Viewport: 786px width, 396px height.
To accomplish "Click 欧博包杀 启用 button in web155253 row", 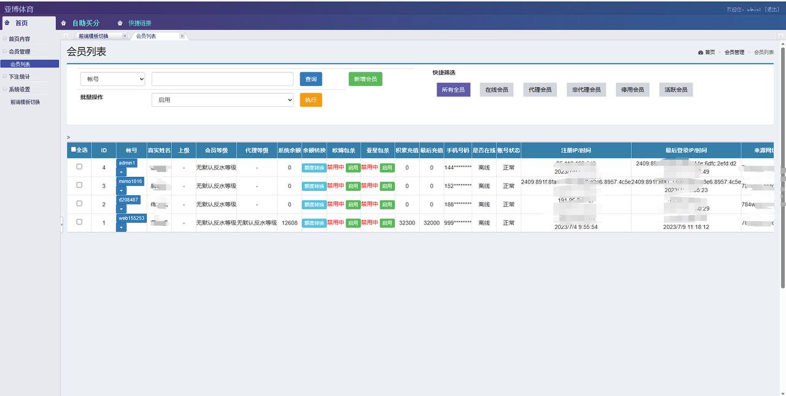I will click(x=353, y=223).
